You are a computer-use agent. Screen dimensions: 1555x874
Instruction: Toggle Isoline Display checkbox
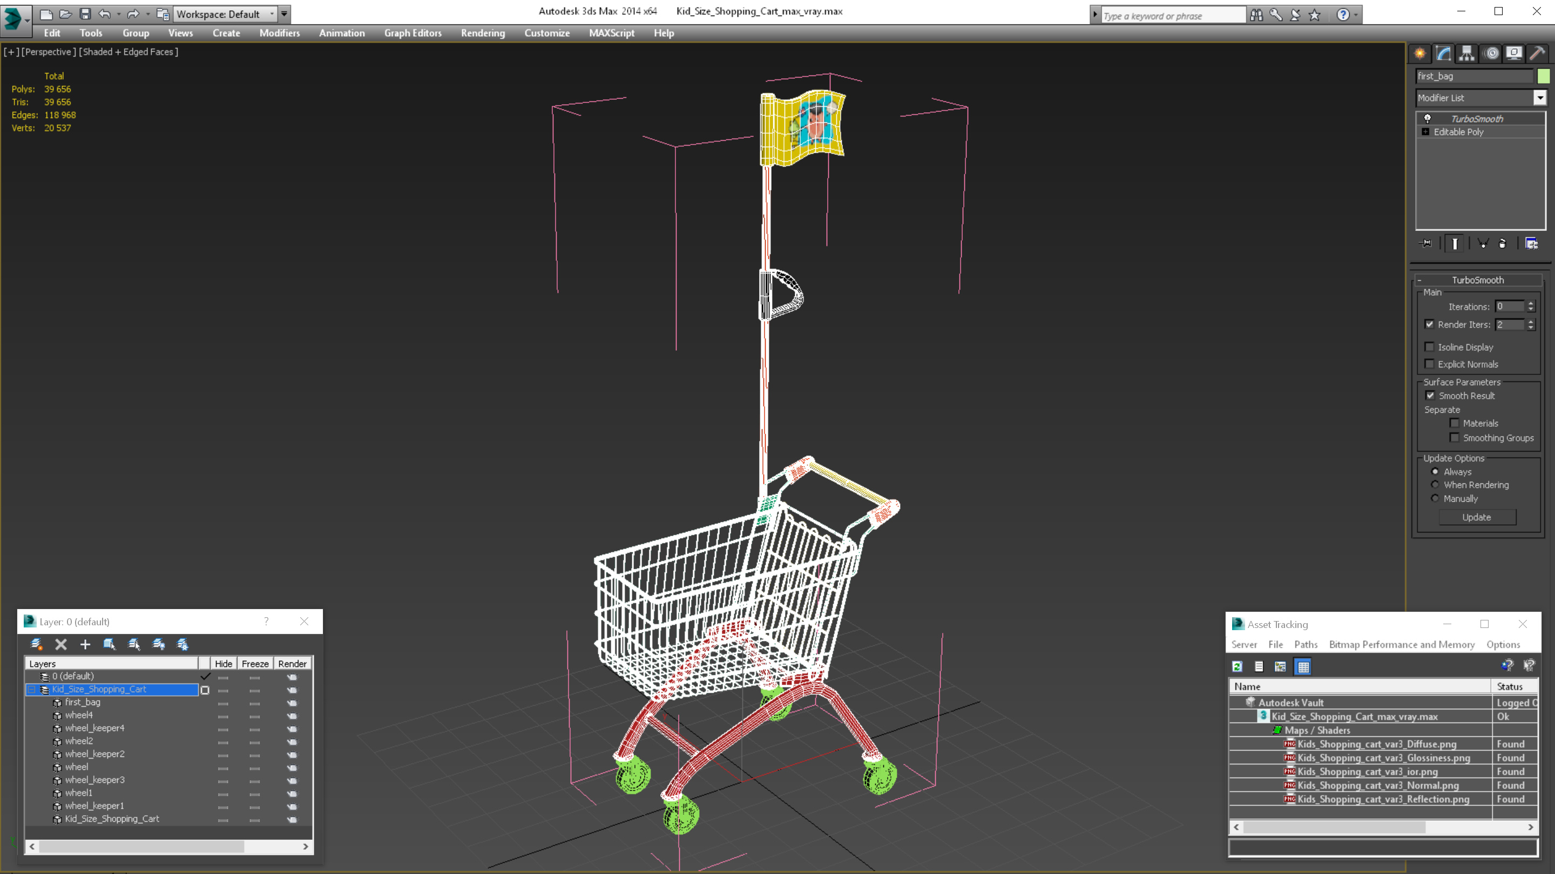coord(1430,346)
